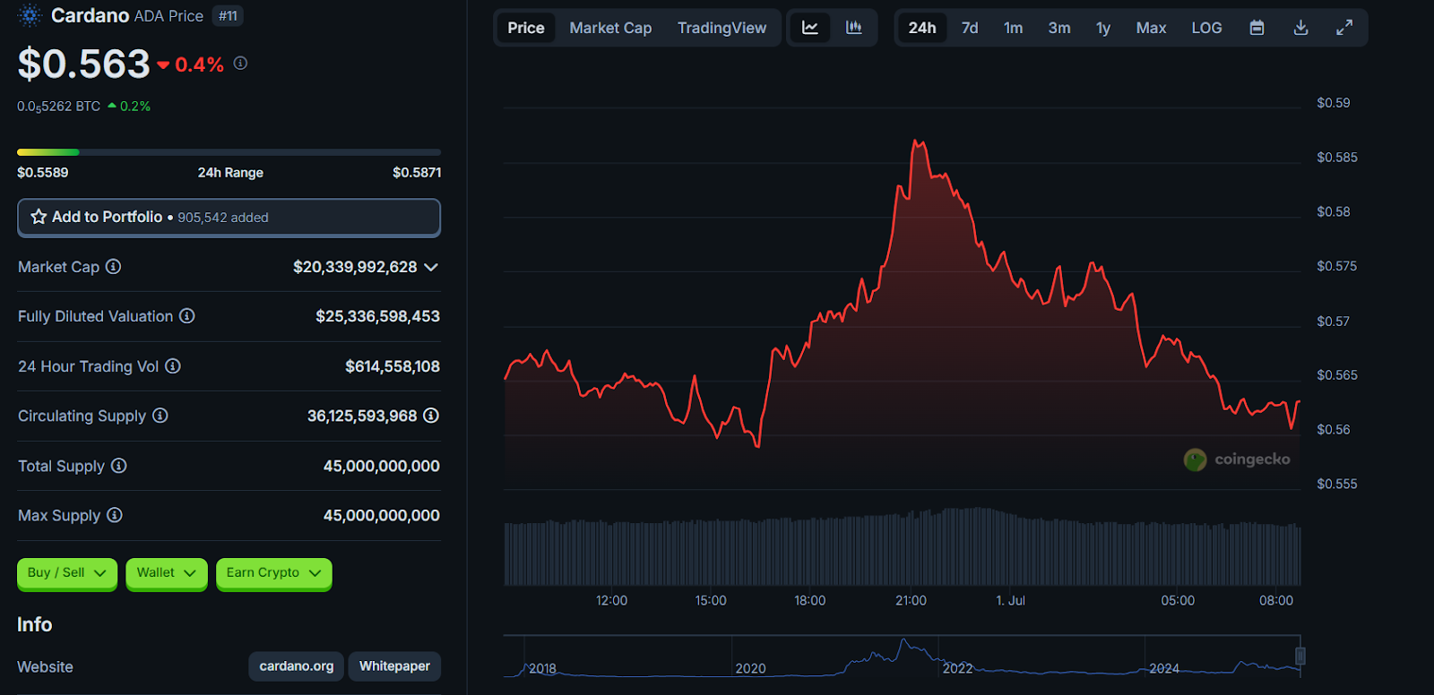Show Circulating Supply label info icon
The width and height of the screenshot is (1434, 695).
[x=160, y=415]
